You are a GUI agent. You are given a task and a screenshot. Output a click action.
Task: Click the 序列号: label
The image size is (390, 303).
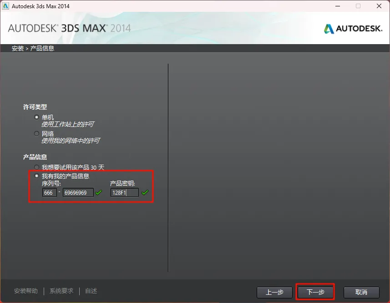[x=51, y=183]
